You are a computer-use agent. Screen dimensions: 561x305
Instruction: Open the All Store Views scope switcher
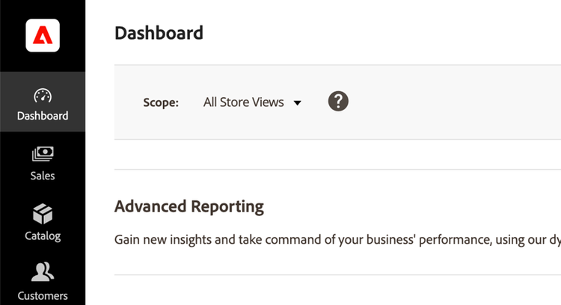point(244,102)
